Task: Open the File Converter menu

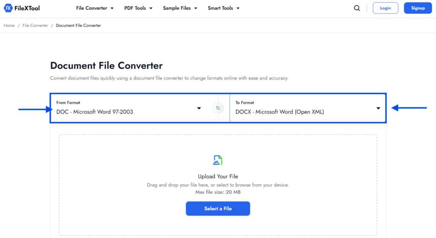Action: 95,8
